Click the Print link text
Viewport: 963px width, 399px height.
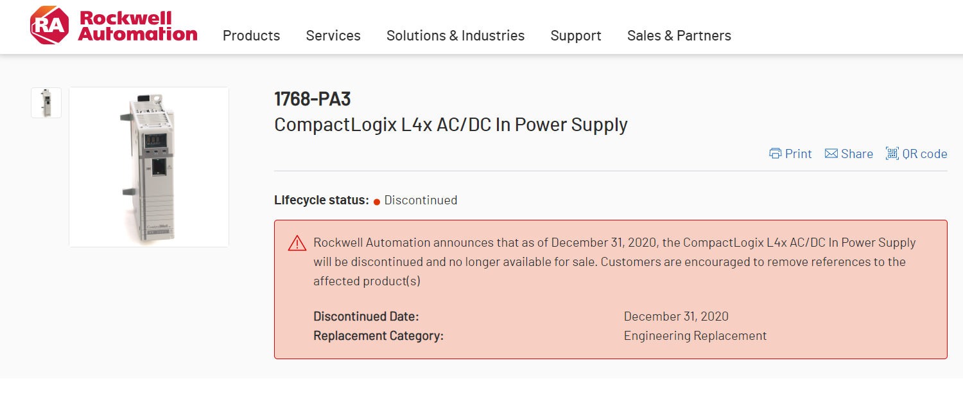[x=799, y=154]
